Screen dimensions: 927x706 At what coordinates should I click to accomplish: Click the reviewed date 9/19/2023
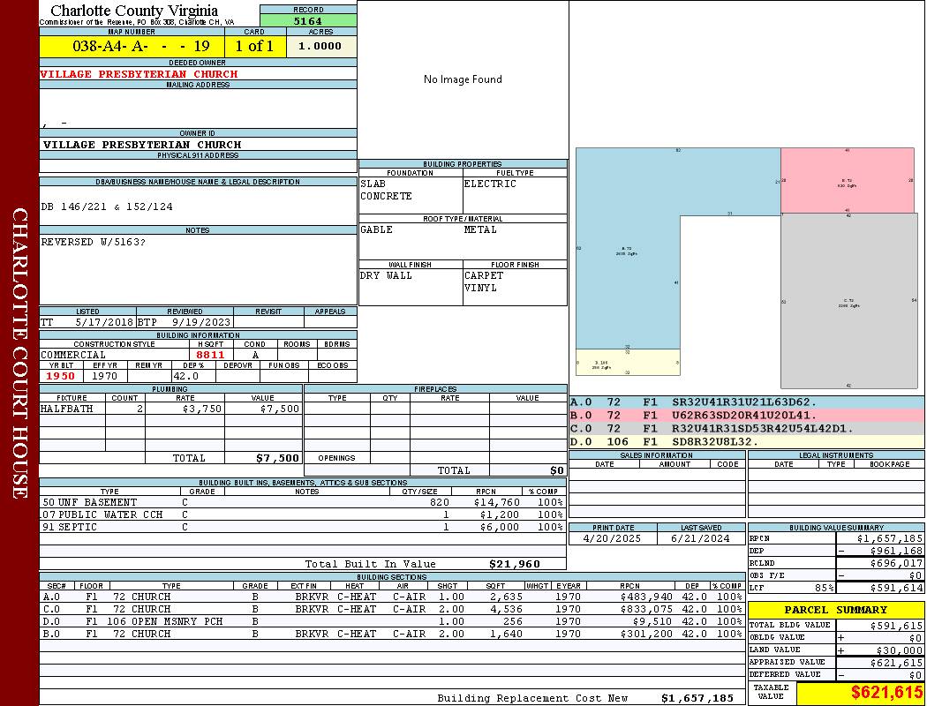tap(201, 322)
